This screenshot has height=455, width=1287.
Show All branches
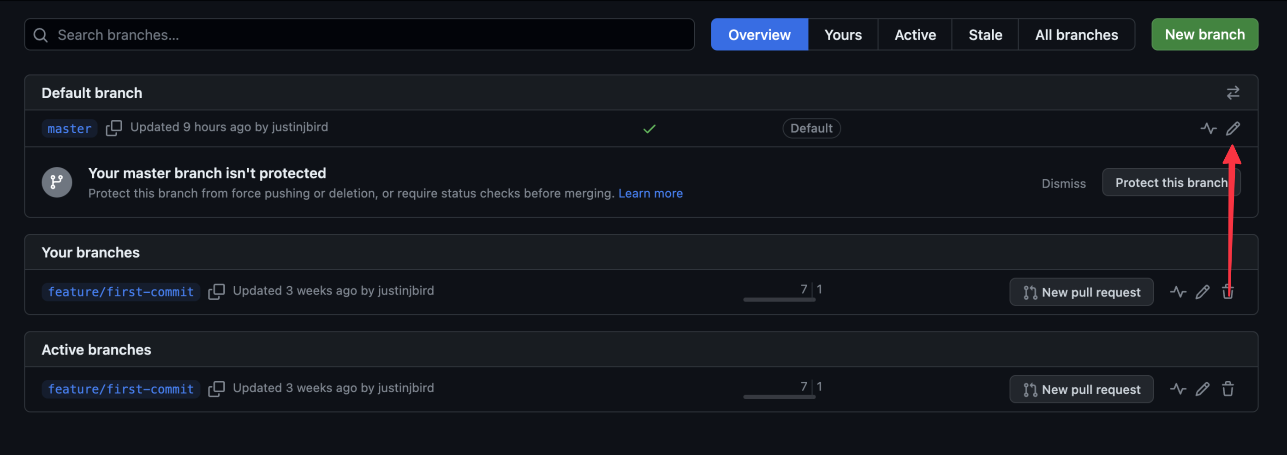coord(1076,35)
